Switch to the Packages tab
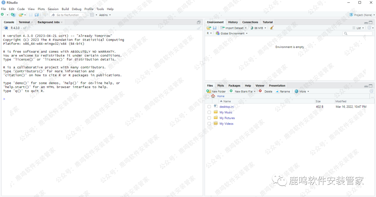The height and width of the screenshot is (197, 376). (234, 86)
